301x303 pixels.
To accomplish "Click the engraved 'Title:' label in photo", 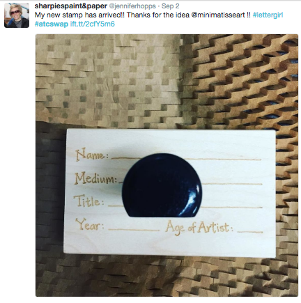I will (x=88, y=201).
